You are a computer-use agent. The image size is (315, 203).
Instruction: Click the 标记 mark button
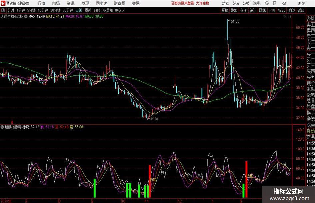(x=281, y=10)
